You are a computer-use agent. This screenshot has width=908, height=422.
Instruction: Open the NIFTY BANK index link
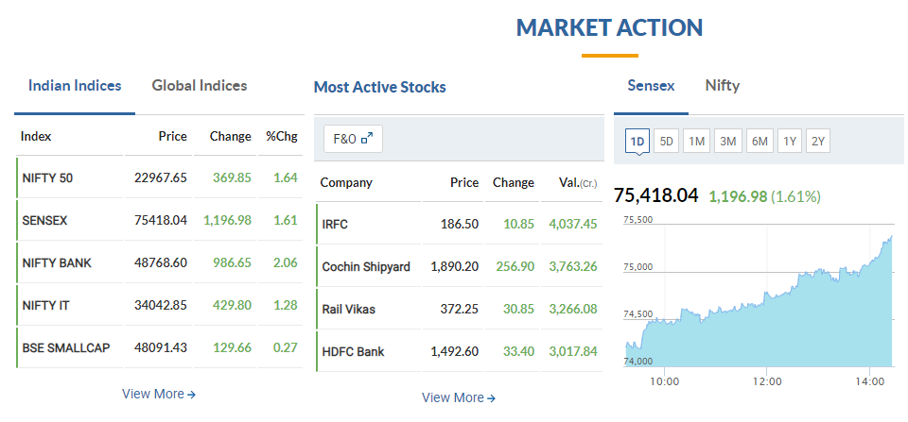click(57, 263)
